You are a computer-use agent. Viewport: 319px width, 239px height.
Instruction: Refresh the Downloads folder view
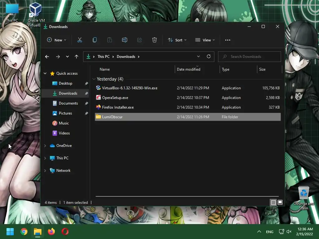208,57
